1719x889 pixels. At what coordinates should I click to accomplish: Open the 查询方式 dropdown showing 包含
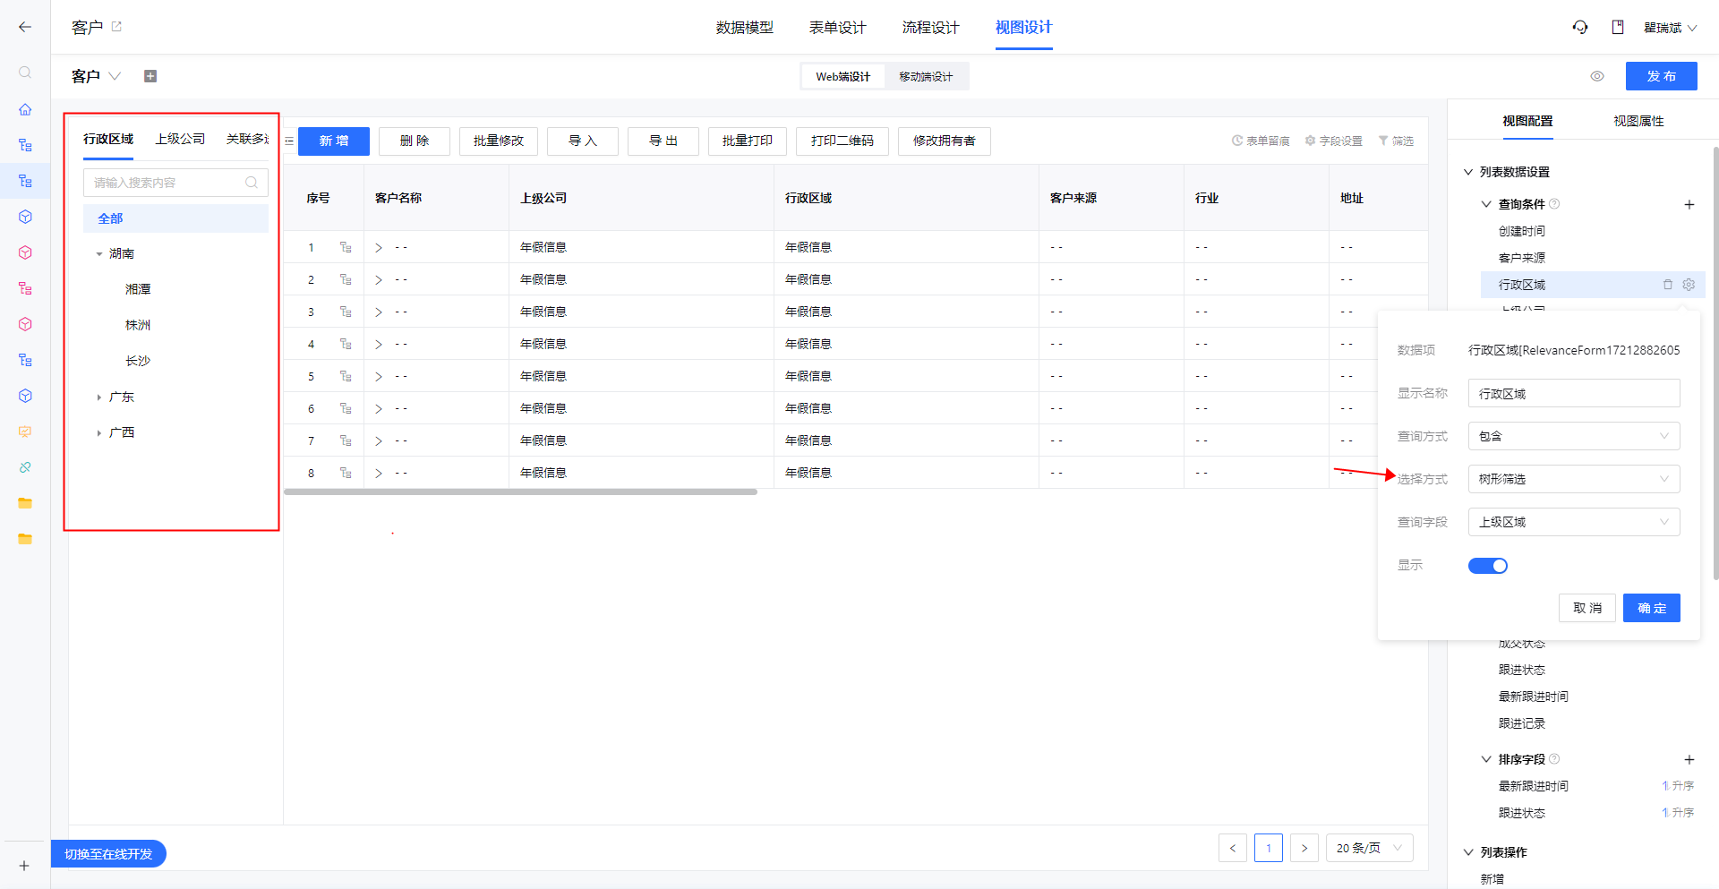click(x=1574, y=436)
